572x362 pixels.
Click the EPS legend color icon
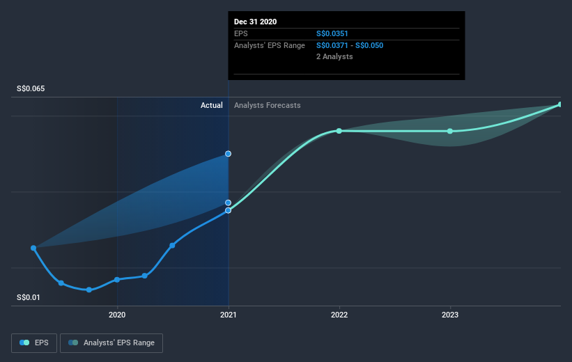pyautogui.click(x=24, y=343)
